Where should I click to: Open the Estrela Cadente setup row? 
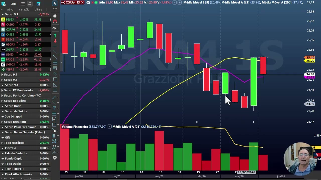coord(25,153)
